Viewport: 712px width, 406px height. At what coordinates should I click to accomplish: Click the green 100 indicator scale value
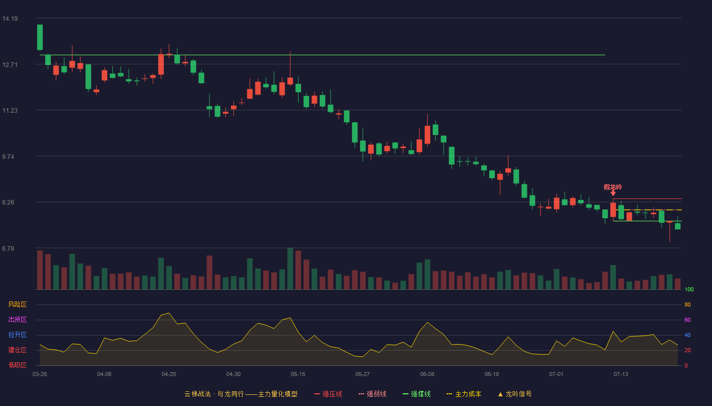(x=689, y=290)
